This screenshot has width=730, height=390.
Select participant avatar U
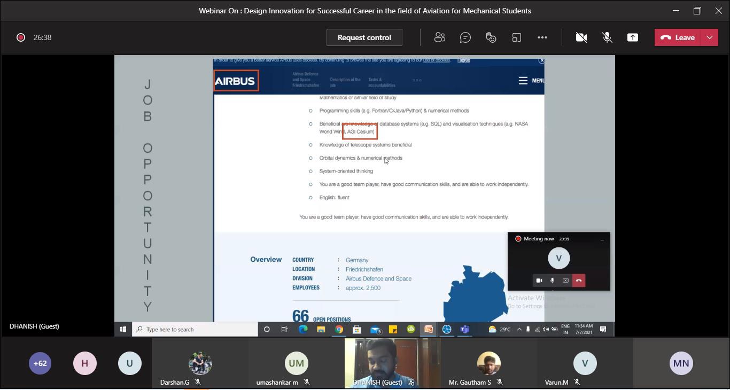pyautogui.click(x=129, y=363)
